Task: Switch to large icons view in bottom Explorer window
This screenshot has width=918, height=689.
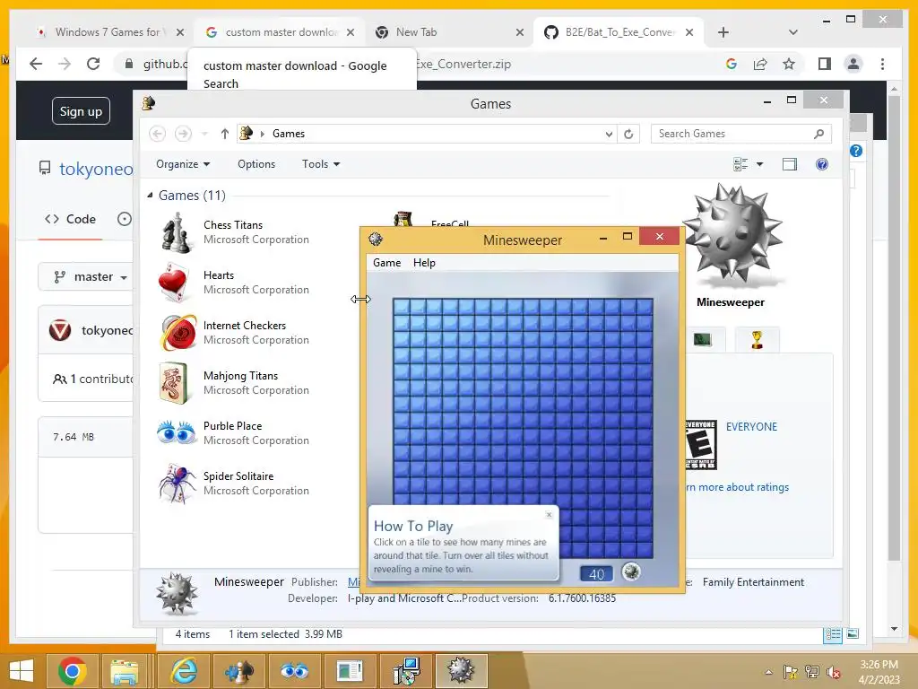Action: click(x=853, y=634)
